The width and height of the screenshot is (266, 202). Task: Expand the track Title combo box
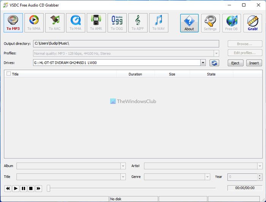[x=123, y=177]
